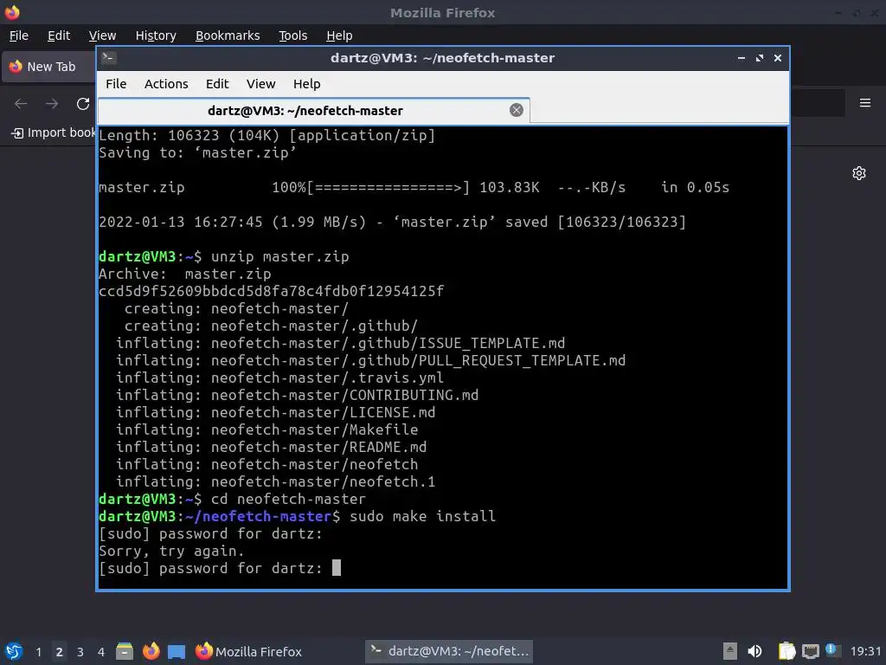Click the Firefox logo in the title bar
This screenshot has width=886, height=665.
point(12,12)
